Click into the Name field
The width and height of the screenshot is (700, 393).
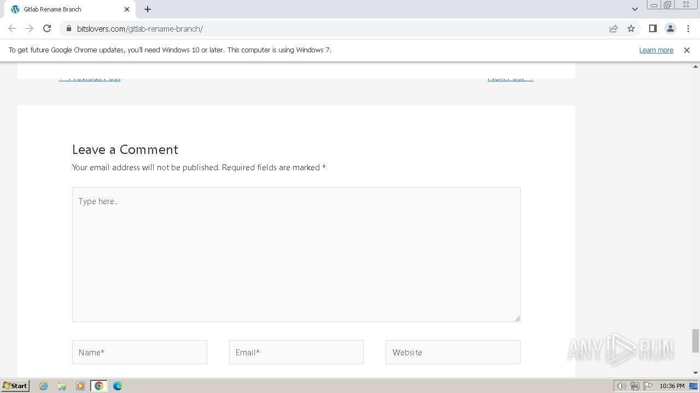(x=139, y=352)
